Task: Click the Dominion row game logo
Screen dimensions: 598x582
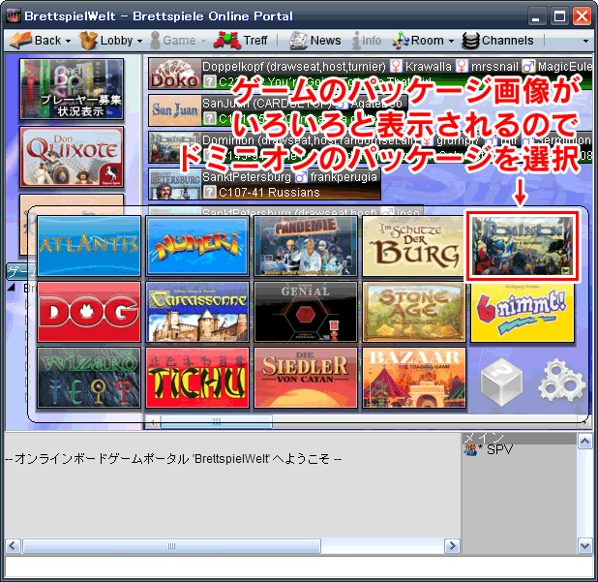Action: pyautogui.click(x=175, y=147)
